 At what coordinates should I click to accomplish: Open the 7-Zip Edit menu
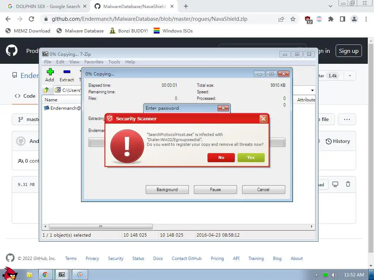click(x=60, y=62)
